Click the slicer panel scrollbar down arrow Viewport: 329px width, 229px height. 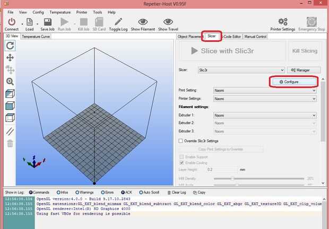[x=323, y=183]
